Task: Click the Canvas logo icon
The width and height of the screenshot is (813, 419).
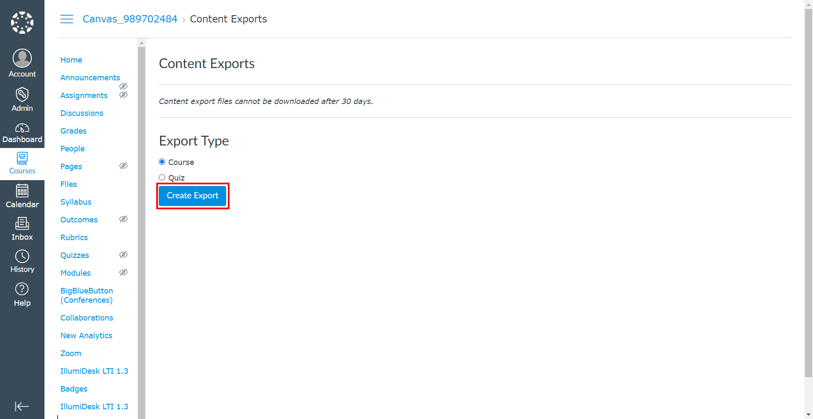Action: [22, 22]
